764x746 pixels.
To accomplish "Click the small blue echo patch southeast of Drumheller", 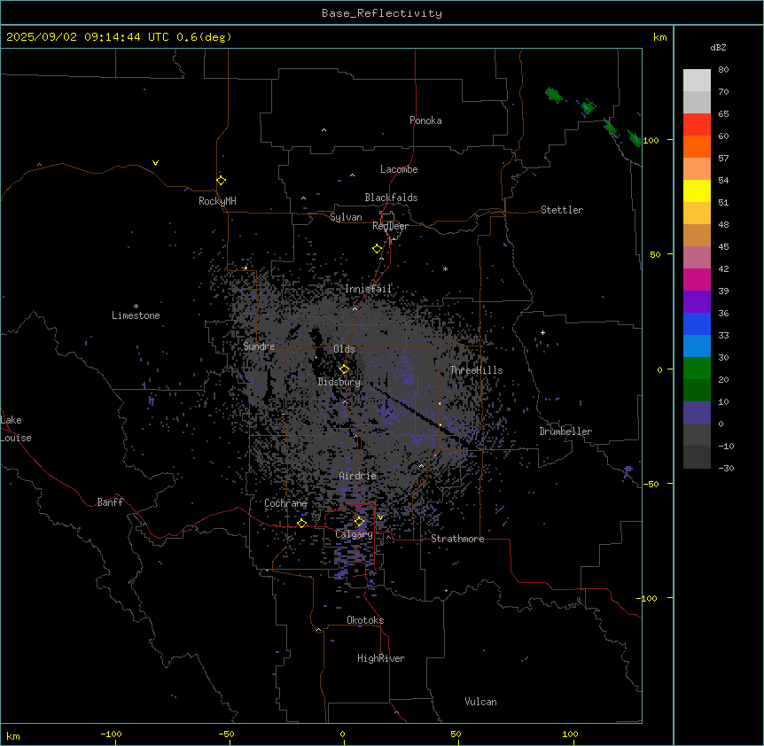I will (628, 470).
